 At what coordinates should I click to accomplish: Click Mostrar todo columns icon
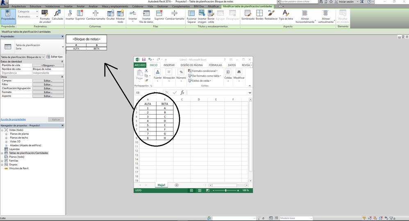tap(120, 13)
